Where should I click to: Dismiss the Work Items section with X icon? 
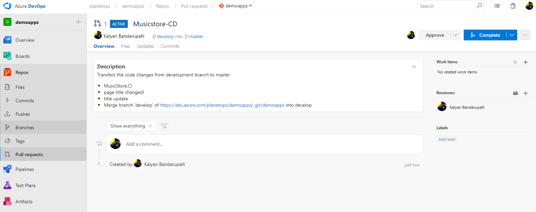point(515,62)
